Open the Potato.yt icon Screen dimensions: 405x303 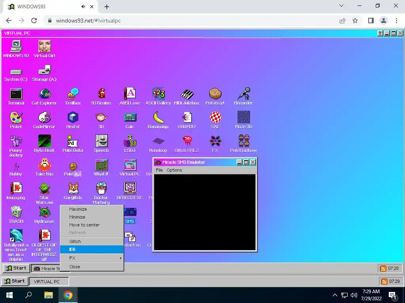coord(215,97)
